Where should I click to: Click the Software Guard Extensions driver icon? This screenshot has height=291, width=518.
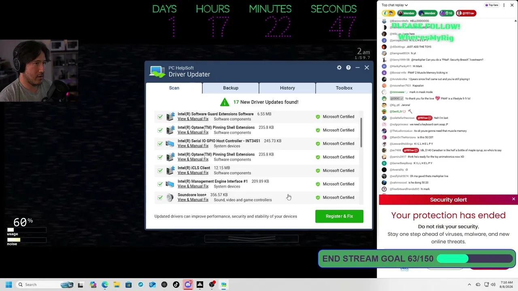(170, 116)
